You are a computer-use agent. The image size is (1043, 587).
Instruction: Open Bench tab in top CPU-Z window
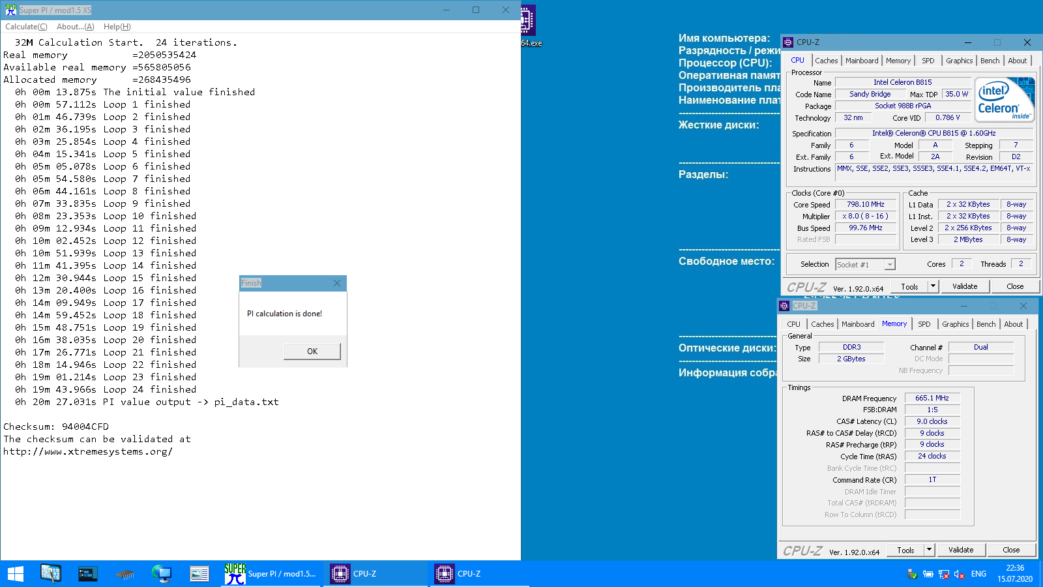(x=990, y=61)
